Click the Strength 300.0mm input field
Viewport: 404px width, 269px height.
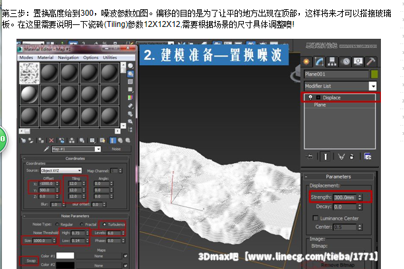[x=345, y=197]
